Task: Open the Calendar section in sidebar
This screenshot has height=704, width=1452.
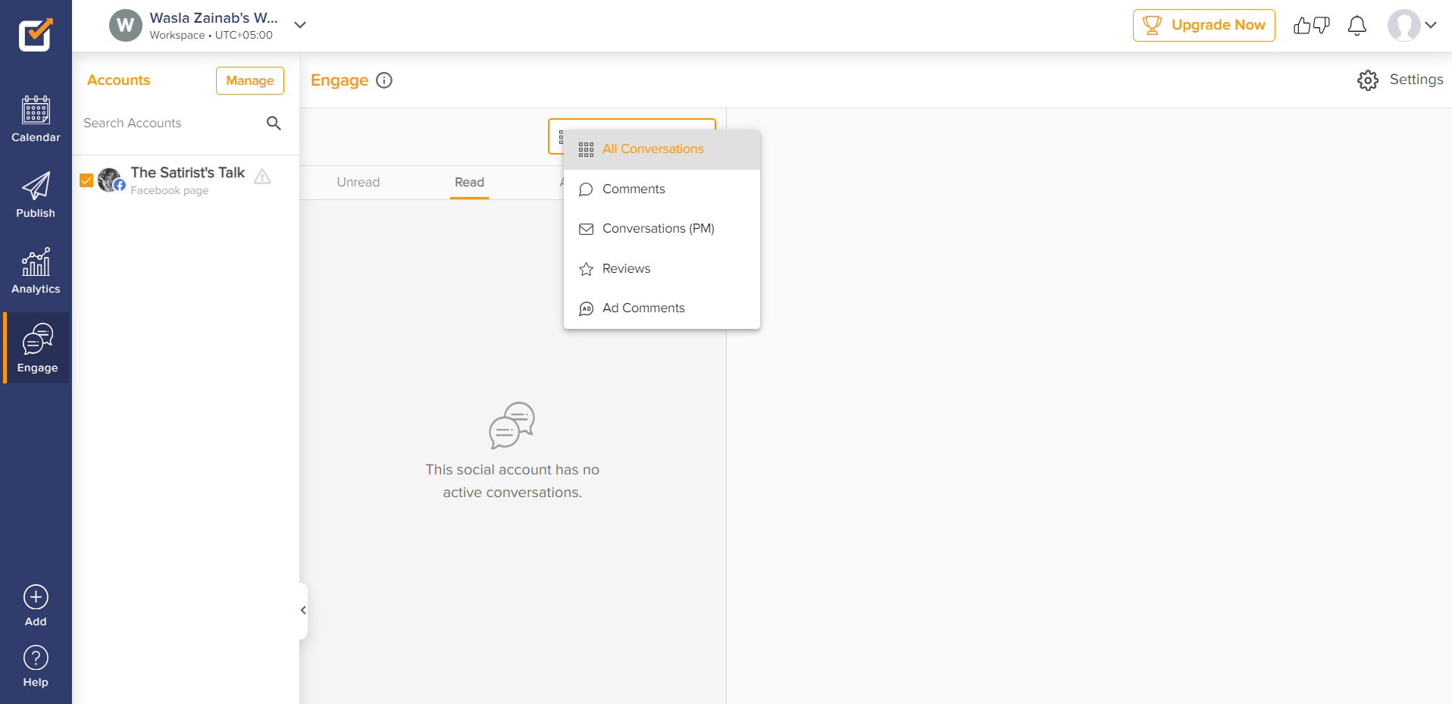Action: pyautogui.click(x=36, y=119)
